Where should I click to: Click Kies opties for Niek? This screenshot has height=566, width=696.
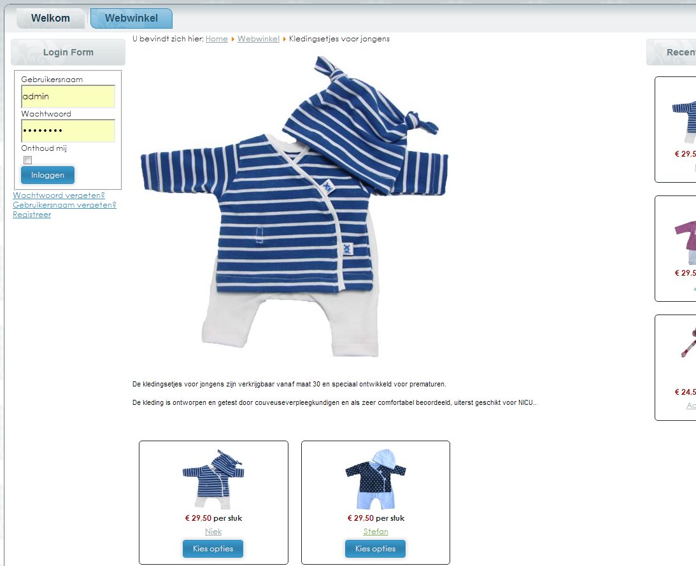(x=213, y=549)
